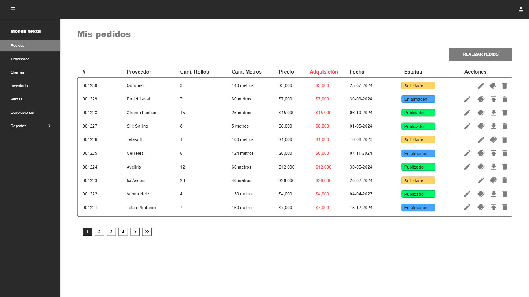Edit order 001222 Vesna Netz
Screen dimensions: 529x297
467,194
